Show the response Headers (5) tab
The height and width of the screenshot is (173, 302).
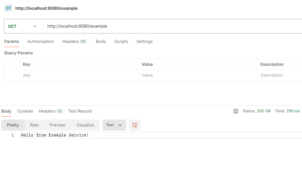(50, 111)
